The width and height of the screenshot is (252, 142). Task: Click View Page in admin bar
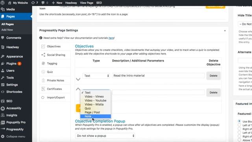87,3
